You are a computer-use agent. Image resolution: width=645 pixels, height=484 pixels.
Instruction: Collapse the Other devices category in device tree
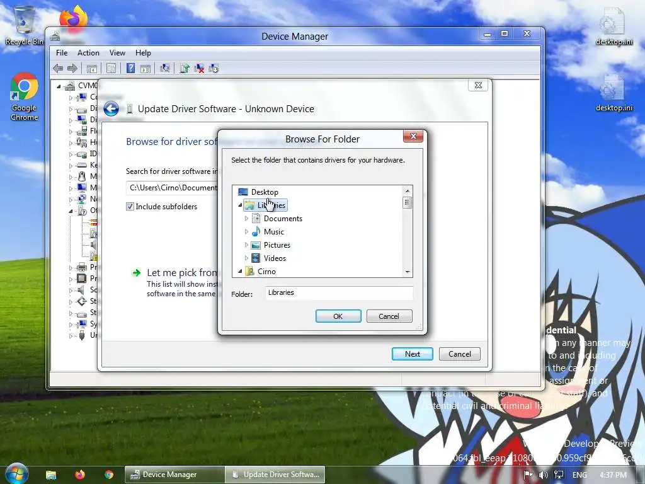point(71,210)
